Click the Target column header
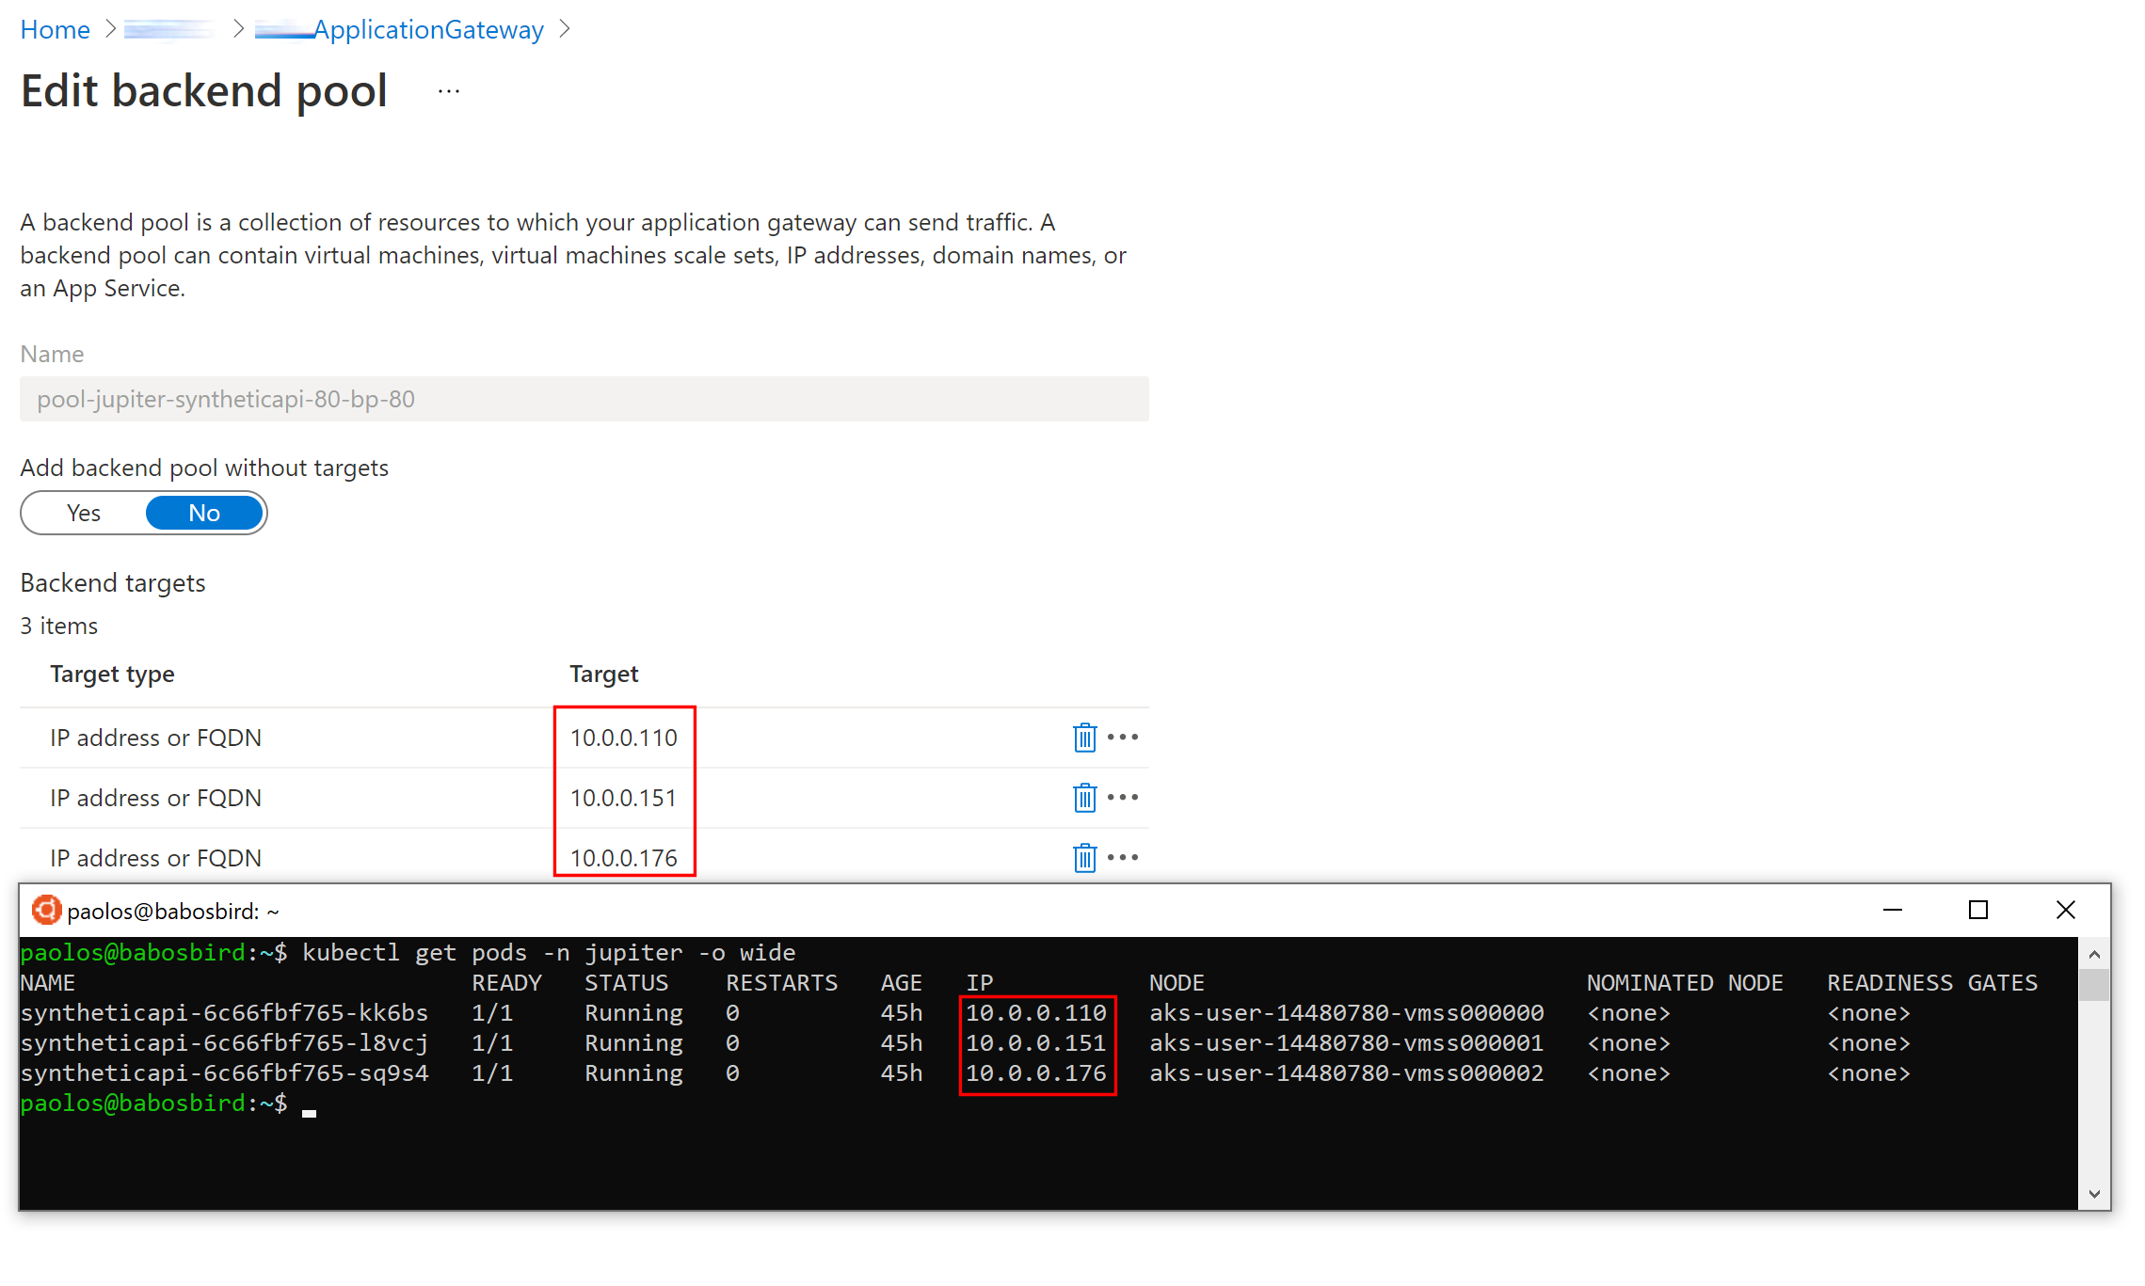Screen dimensions: 2145x1286 [604, 674]
